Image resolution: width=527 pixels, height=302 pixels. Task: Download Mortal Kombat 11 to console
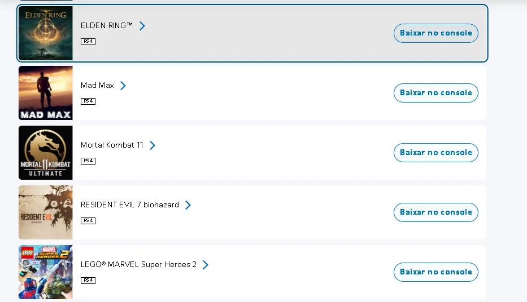tap(435, 153)
